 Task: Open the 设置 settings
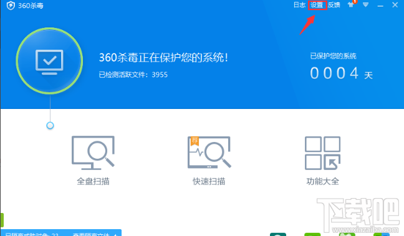tap(317, 5)
